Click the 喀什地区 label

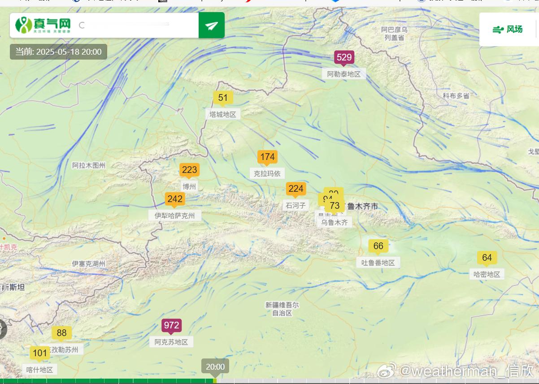click(40, 370)
